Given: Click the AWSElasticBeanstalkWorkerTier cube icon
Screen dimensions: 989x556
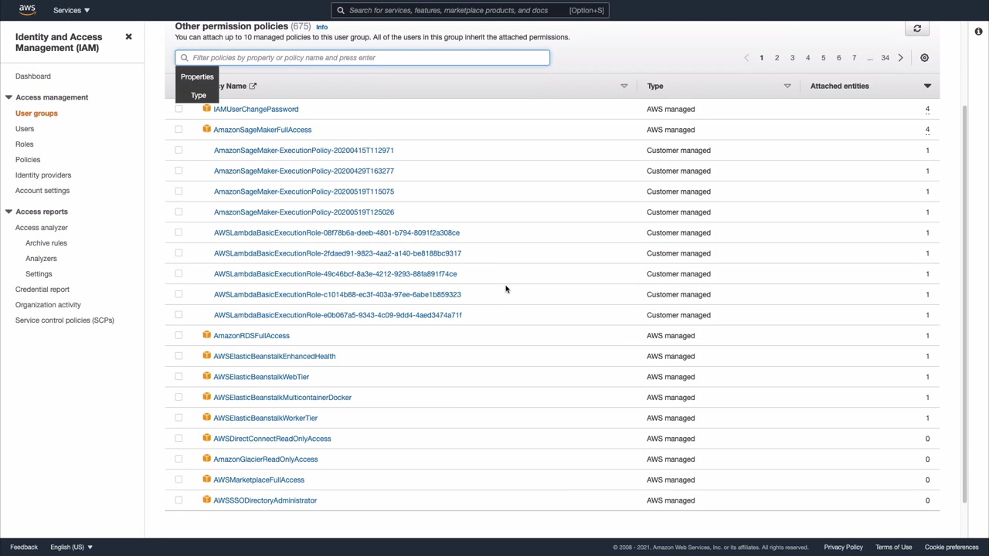Looking at the screenshot, I should coord(206,418).
